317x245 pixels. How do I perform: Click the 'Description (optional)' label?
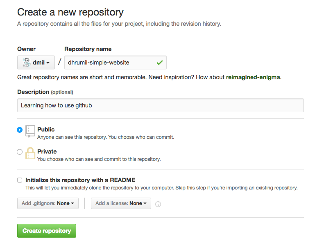click(45, 92)
